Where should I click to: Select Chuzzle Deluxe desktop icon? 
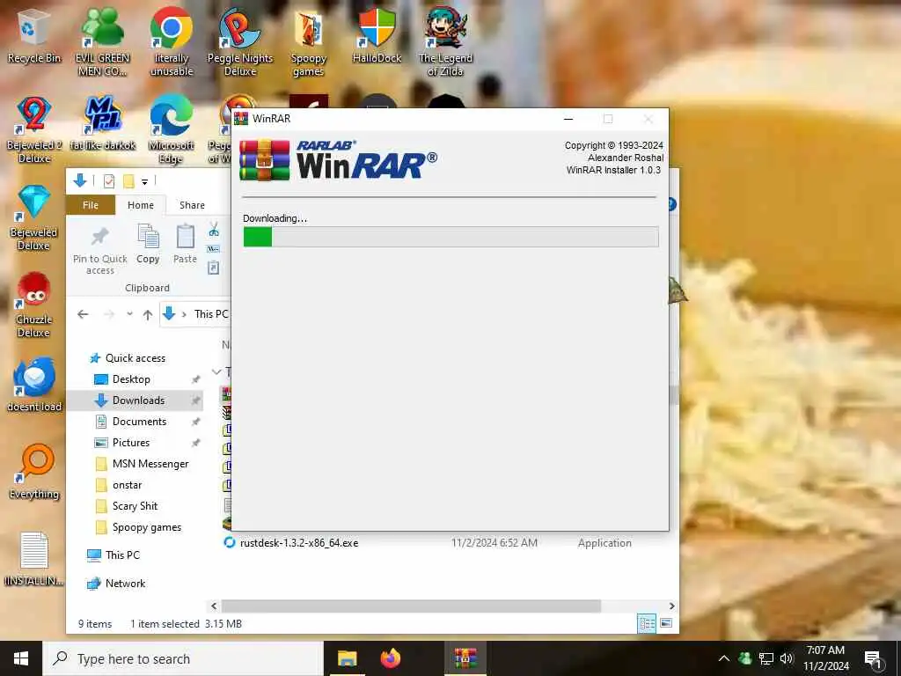34,305
